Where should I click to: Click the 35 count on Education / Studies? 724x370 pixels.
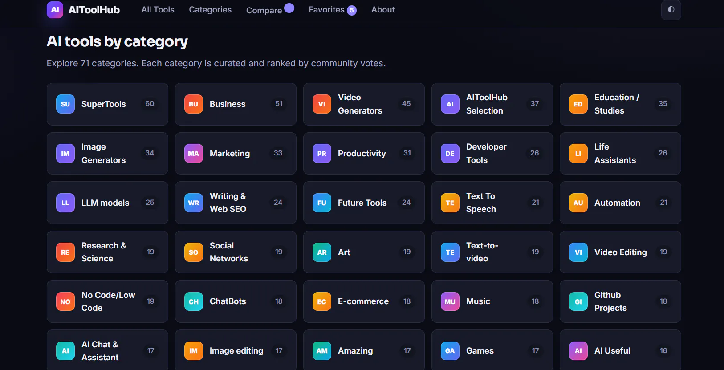click(663, 104)
